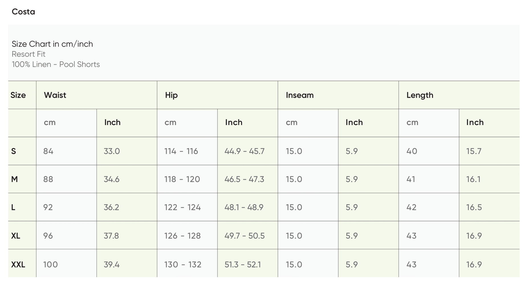Click the 'Size Chart in cm/inch' heading
529x282 pixels.
click(52, 44)
